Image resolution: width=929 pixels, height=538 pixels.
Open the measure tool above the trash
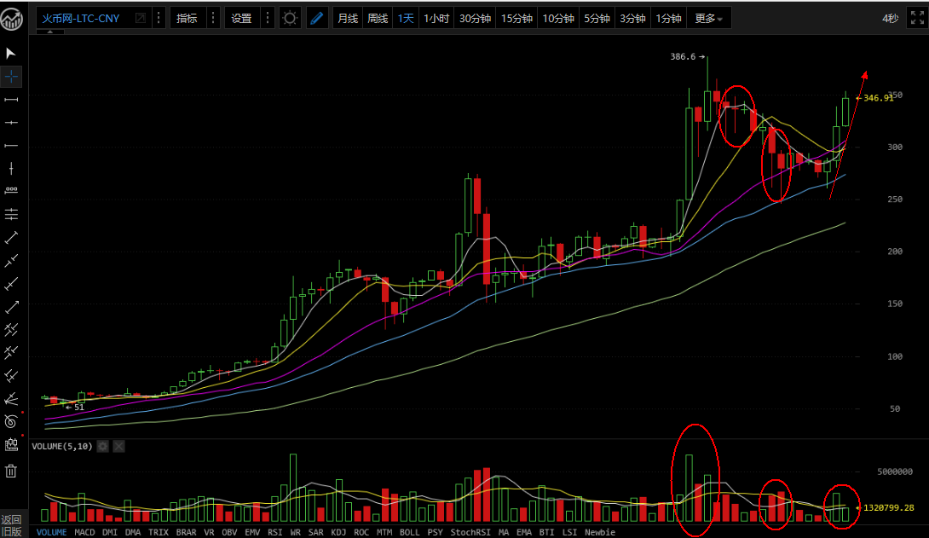[11, 445]
